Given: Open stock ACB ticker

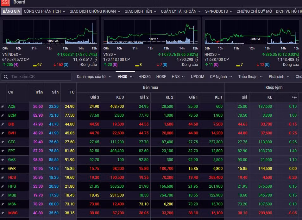Looking at the screenshot, I should 12,107.
